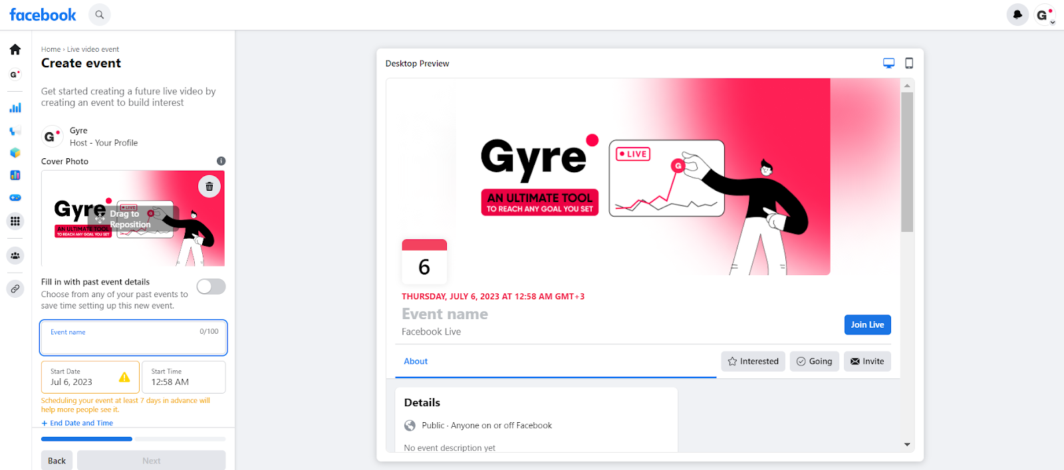Click the Live video event breadcrumb
This screenshot has height=470, width=1064.
click(93, 49)
